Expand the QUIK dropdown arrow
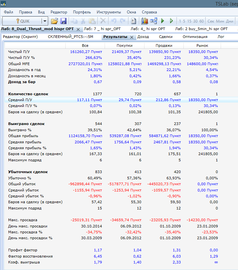Viewport: 238px width, 270px height. 44,21
